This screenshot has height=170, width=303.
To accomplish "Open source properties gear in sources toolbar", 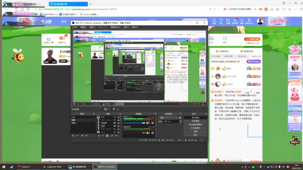I will (107, 136).
